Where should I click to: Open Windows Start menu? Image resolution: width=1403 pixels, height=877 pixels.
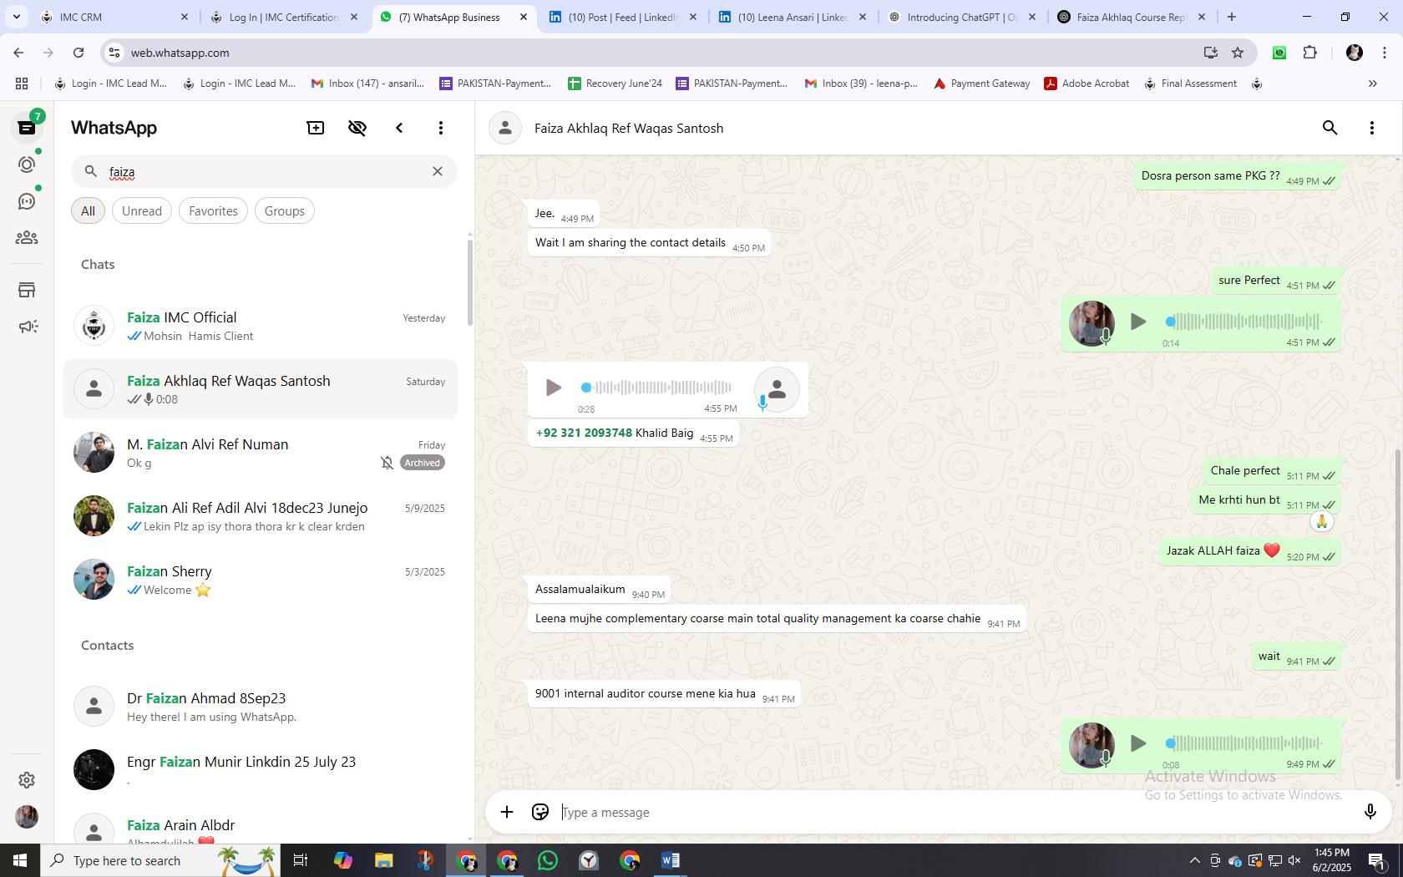[20, 860]
